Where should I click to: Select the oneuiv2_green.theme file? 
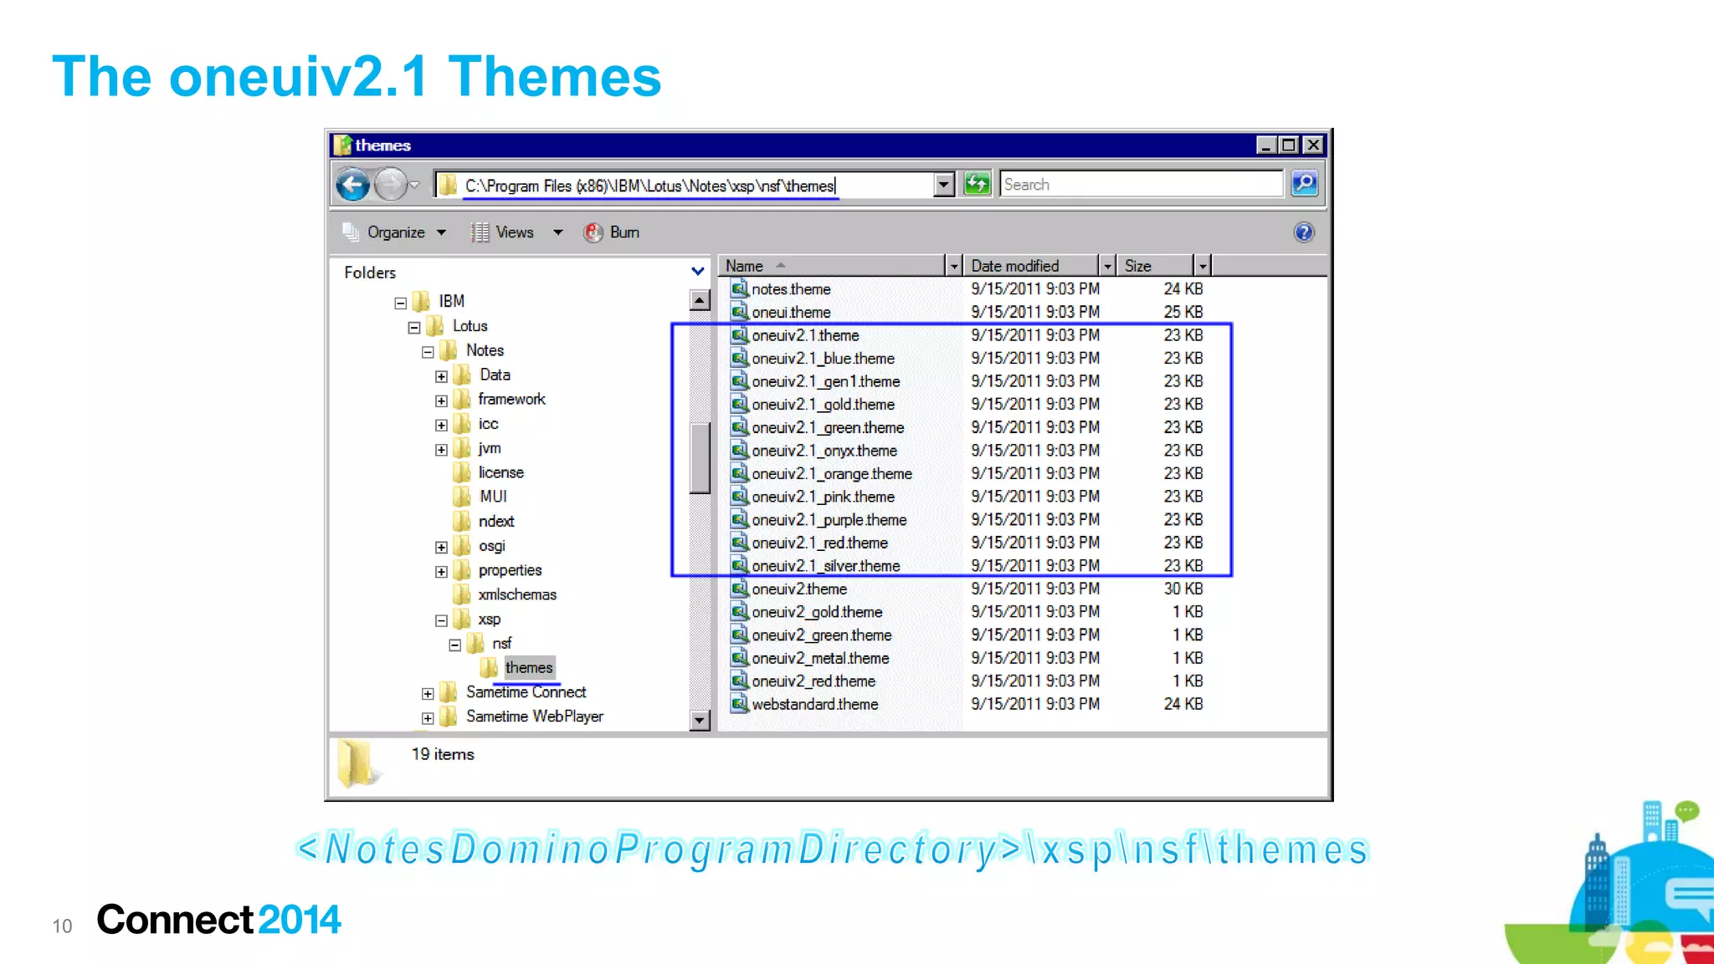(x=822, y=635)
